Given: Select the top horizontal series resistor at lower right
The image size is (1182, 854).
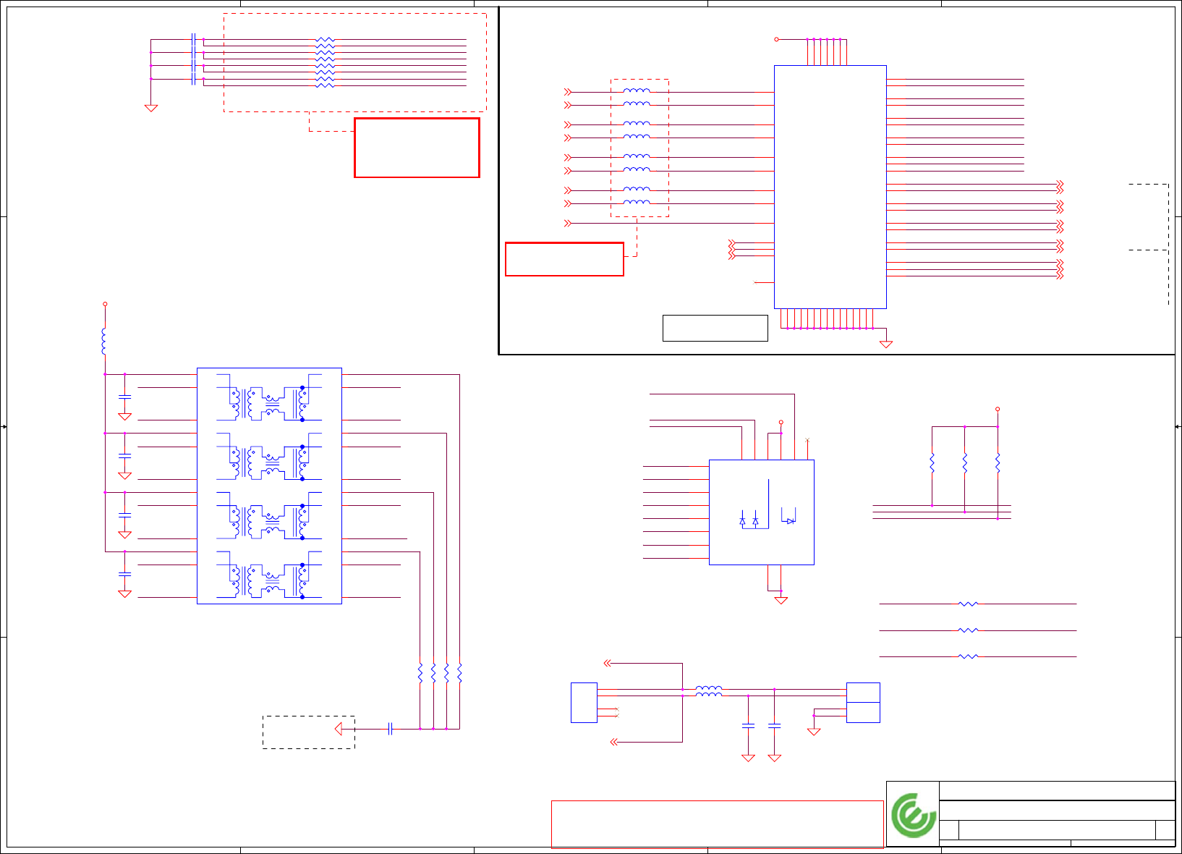Looking at the screenshot, I should coord(968,604).
